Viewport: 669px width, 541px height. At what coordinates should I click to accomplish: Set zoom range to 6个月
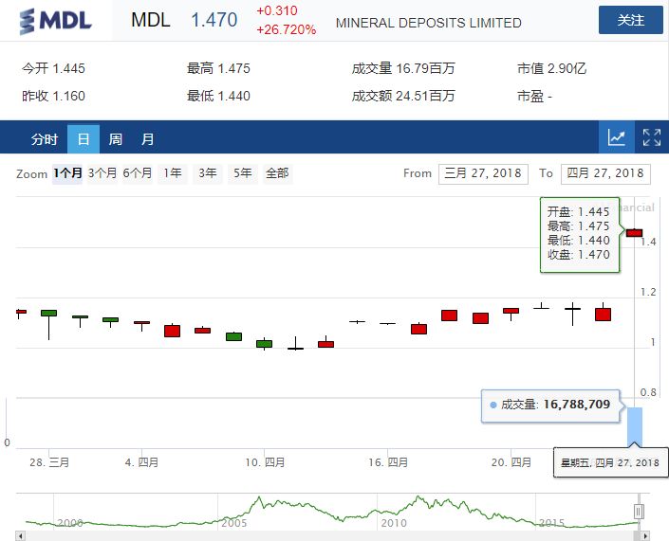pyautogui.click(x=138, y=173)
